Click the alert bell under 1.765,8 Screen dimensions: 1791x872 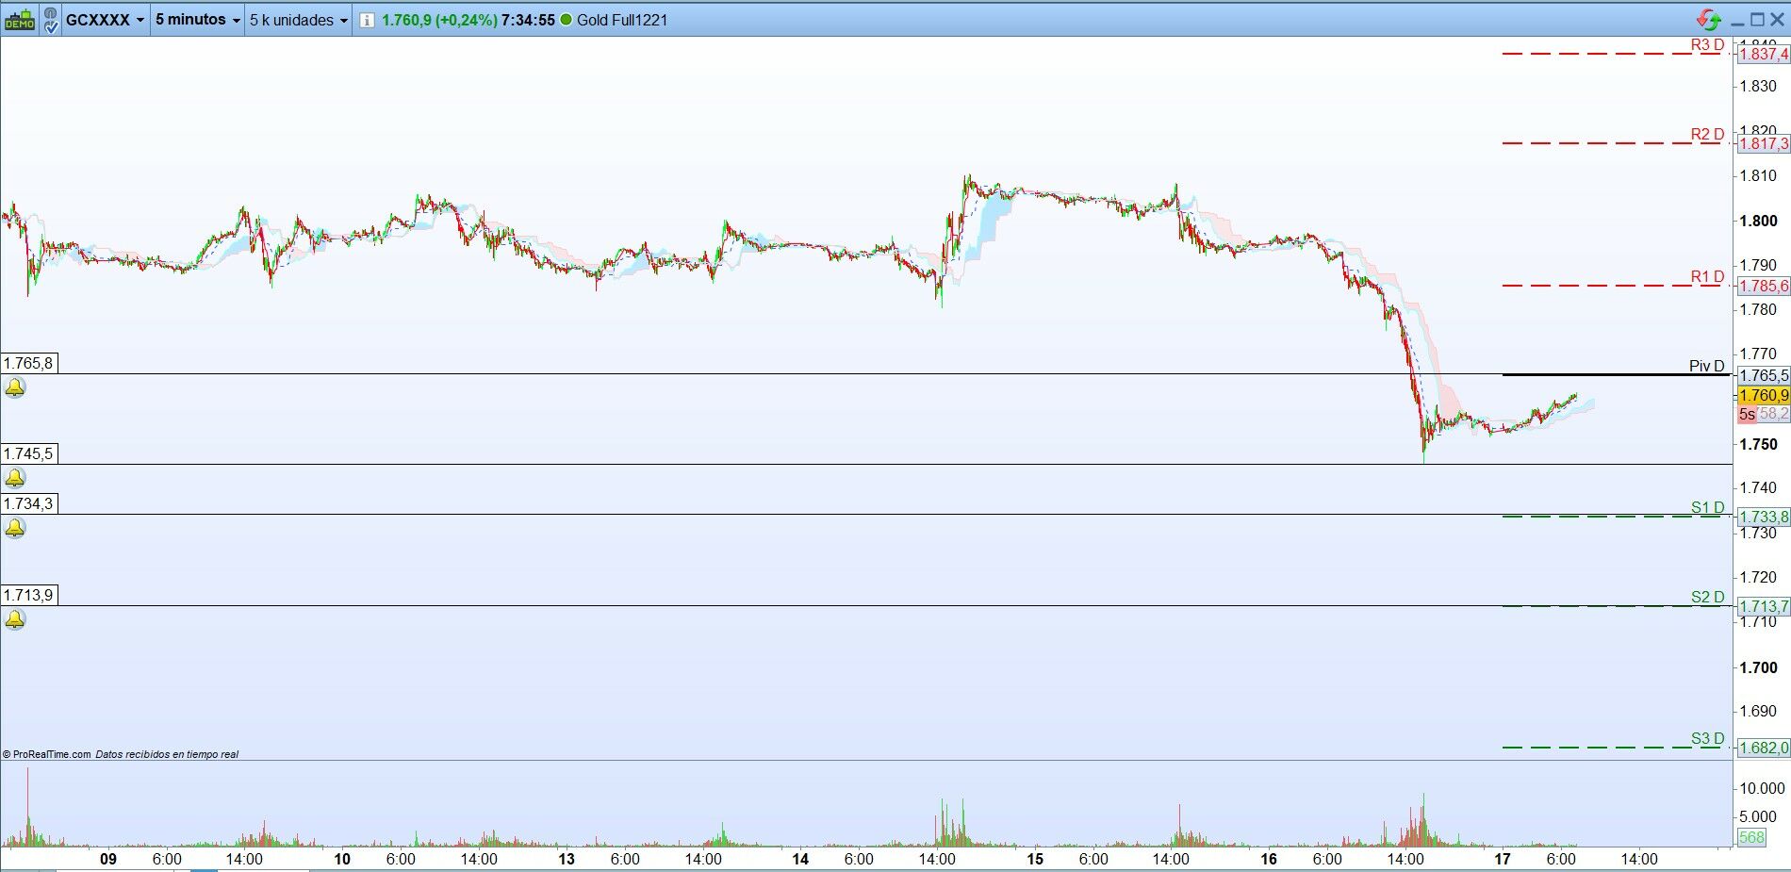(x=15, y=388)
